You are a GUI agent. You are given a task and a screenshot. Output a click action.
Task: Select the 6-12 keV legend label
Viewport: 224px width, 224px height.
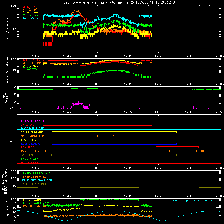coord(30,10)
